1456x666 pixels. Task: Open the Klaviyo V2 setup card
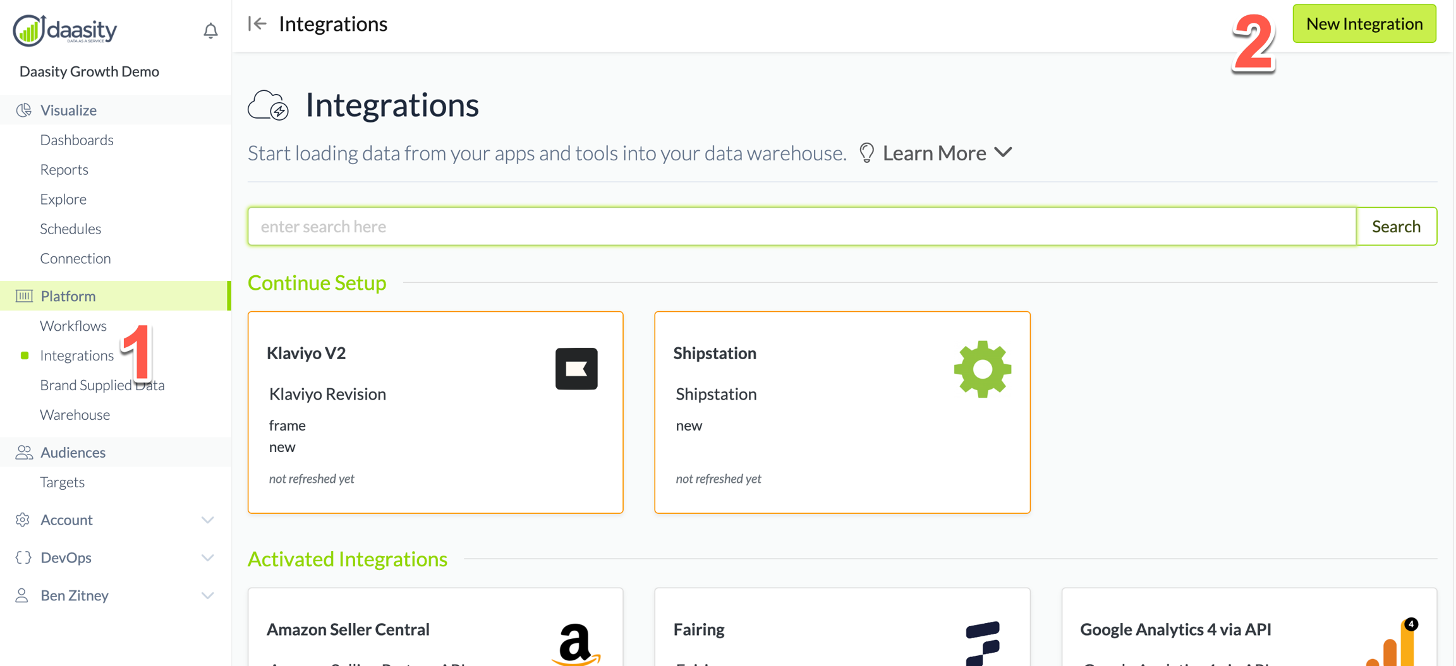435,412
